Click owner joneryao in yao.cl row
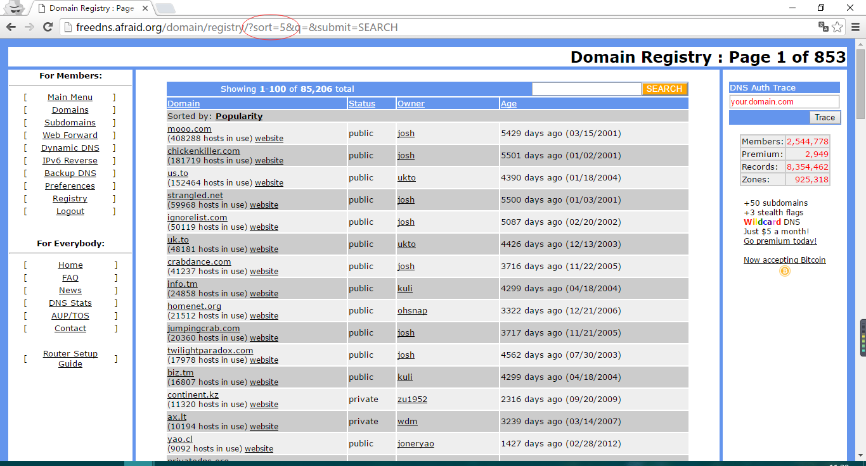Screen dimensions: 866x466 (416, 444)
